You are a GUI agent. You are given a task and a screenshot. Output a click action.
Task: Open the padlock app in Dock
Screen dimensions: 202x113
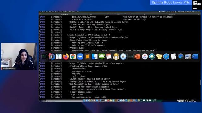(x=123, y=56)
